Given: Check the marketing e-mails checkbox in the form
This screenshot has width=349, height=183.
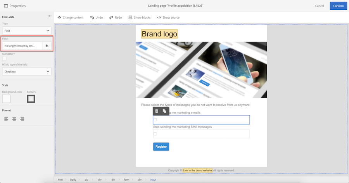Looking at the screenshot, I should tap(155, 120).
